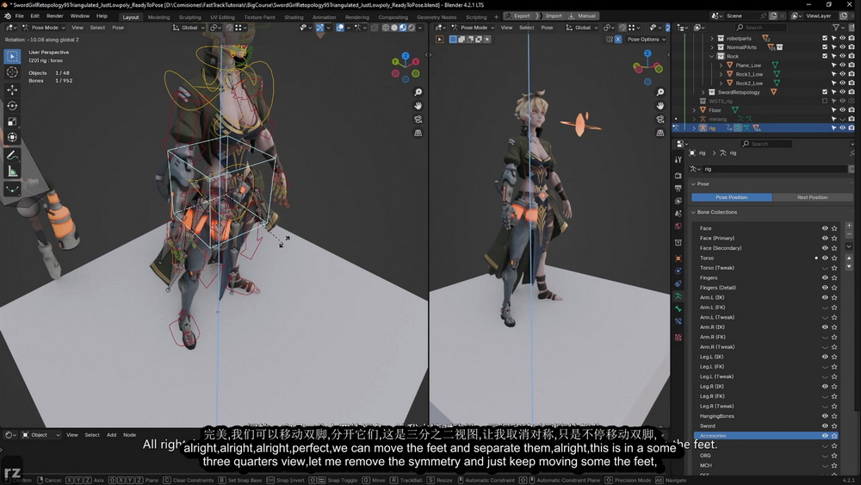Hide Floor object in outliner
This screenshot has width=861, height=485.
tap(842, 110)
